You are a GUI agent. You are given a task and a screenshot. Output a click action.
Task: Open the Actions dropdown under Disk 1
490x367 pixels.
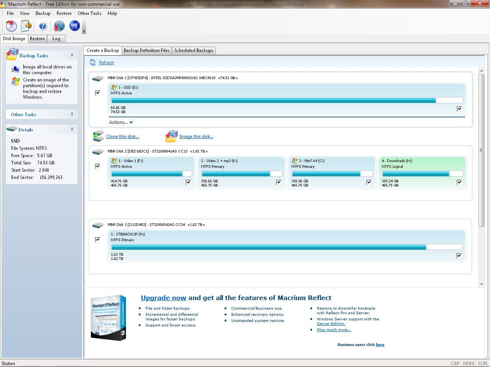[x=121, y=122]
